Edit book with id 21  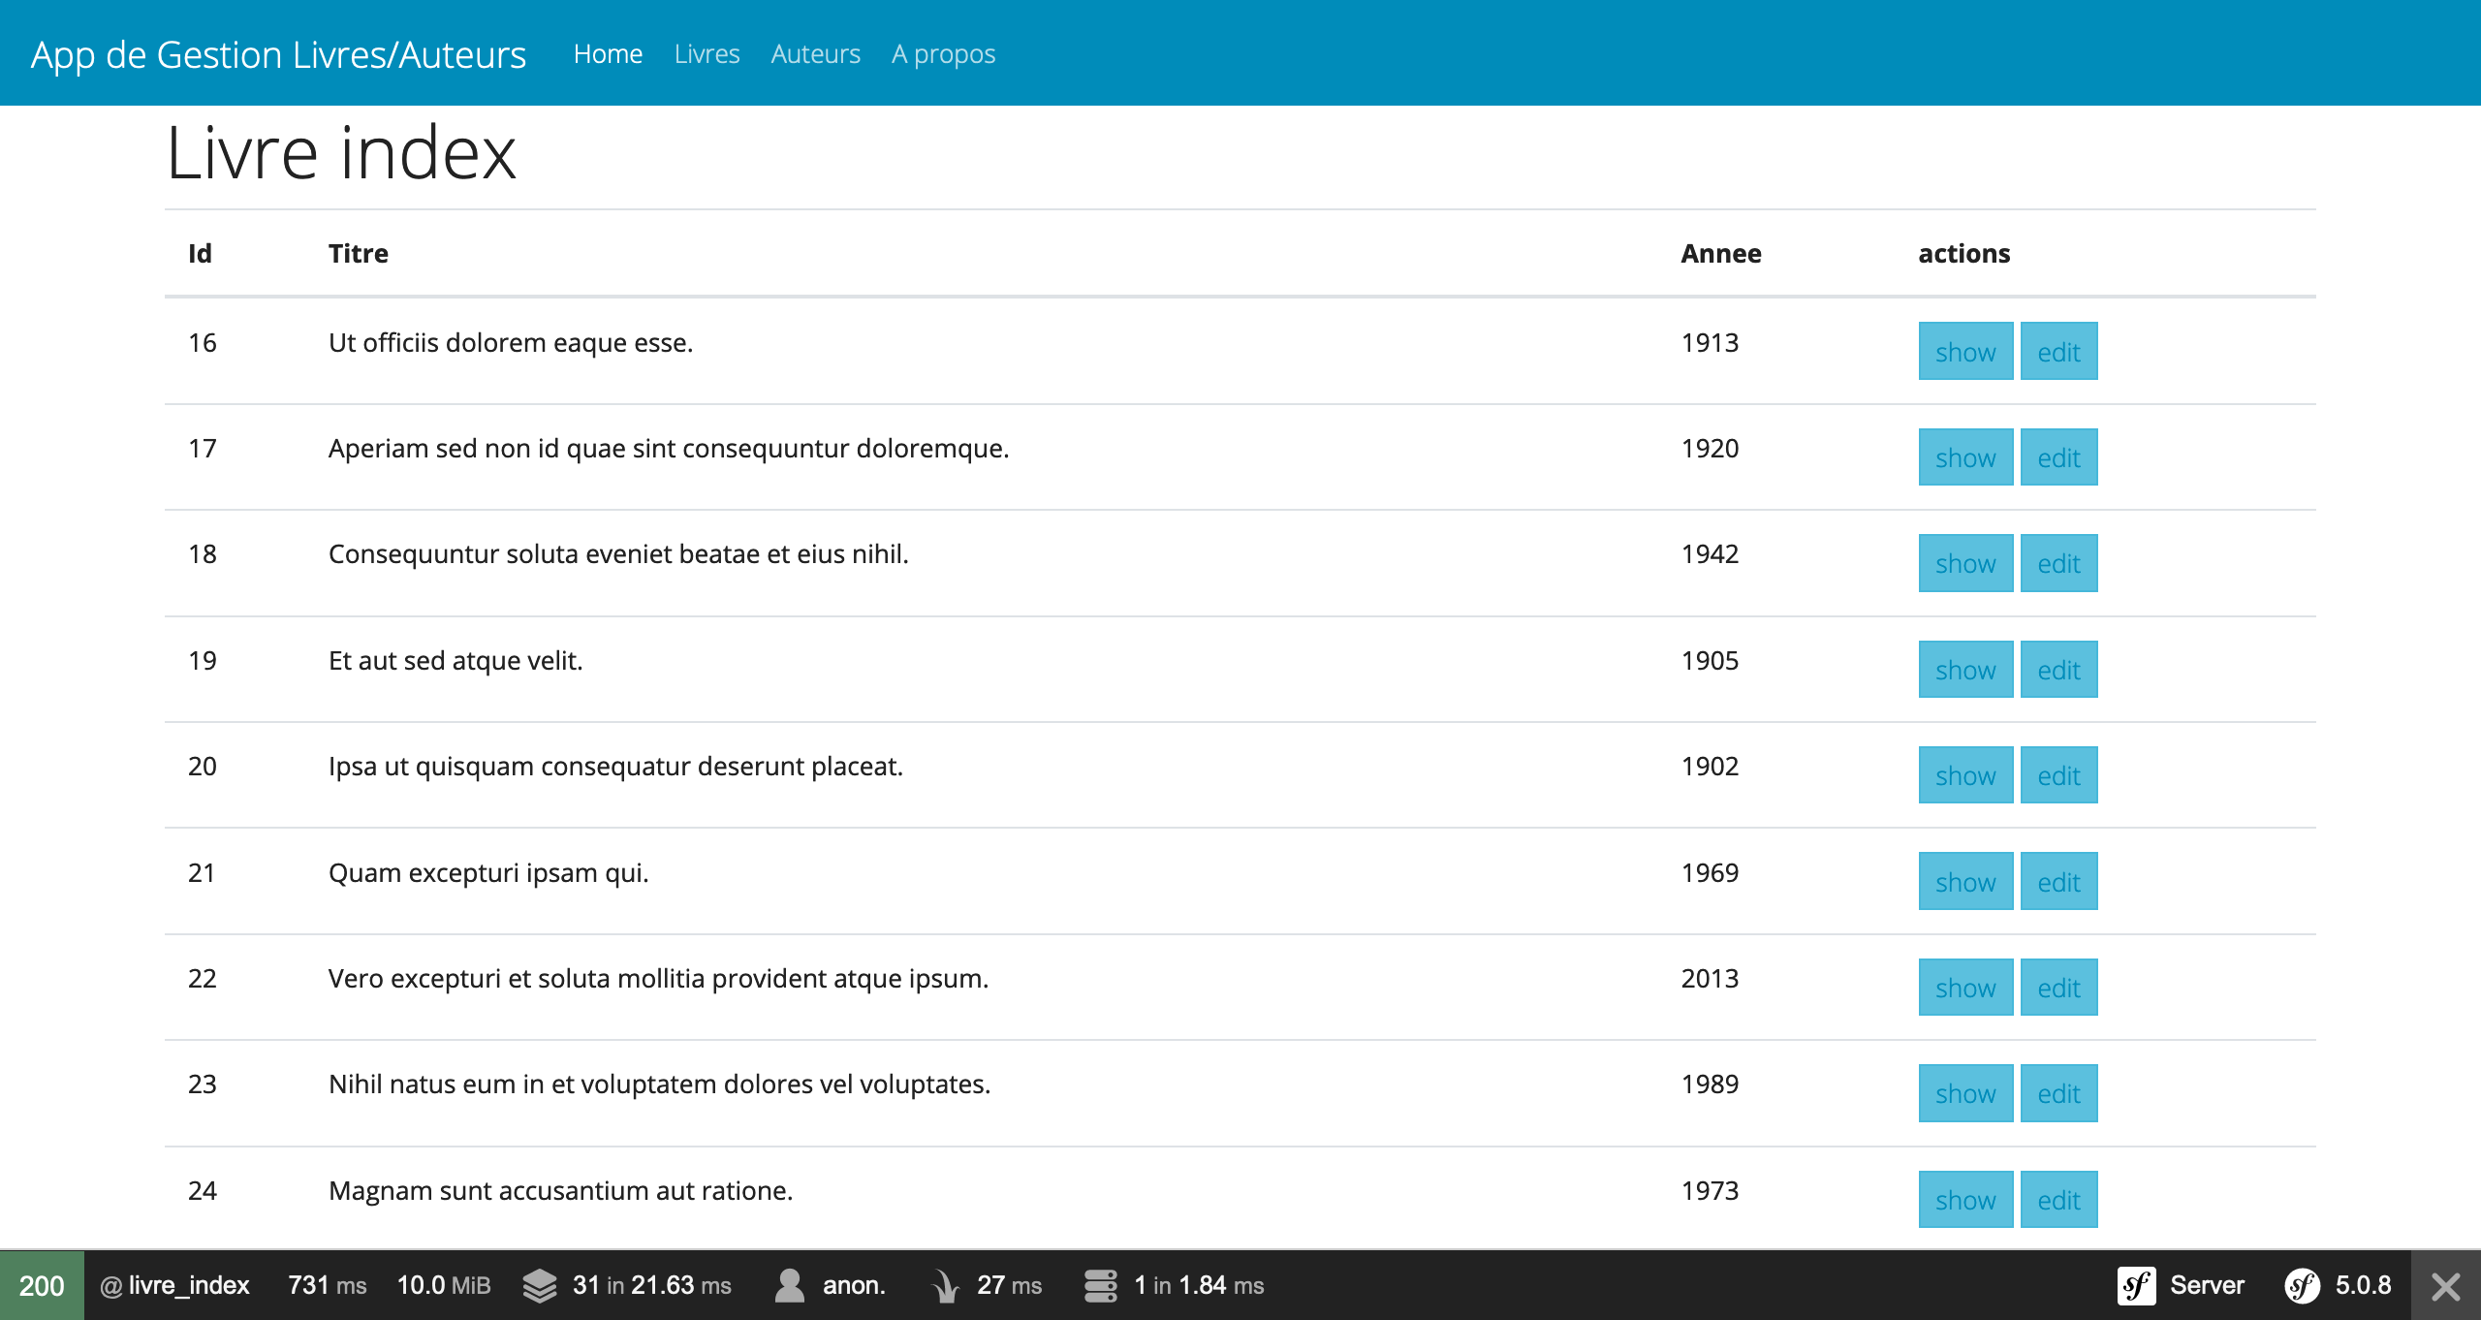click(2058, 882)
